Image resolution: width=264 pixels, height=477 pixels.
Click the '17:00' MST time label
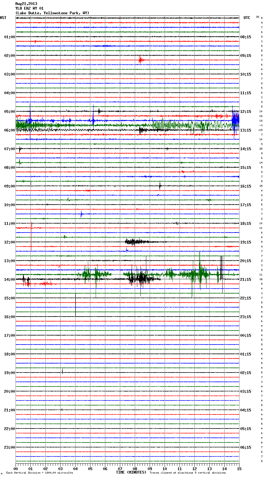click(9, 336)
